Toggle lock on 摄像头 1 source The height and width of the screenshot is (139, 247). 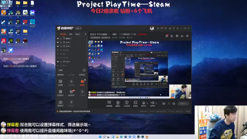[x=61, y=38]
